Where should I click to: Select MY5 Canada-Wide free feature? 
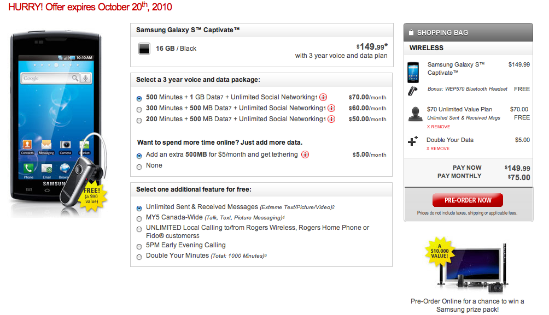click(x=139, y=218)
